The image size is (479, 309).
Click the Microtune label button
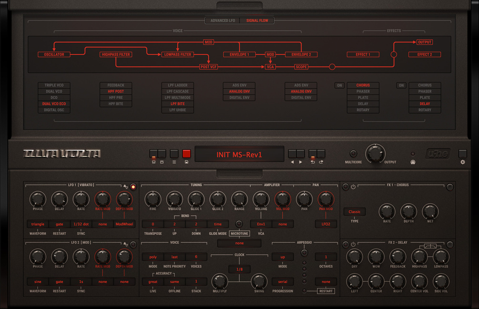[239, 234]
